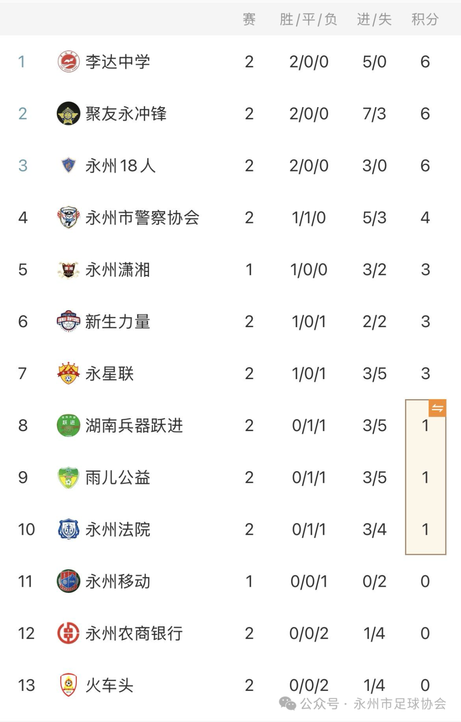Open the 永州法院 anchor badge
The width and height of the screenshot is (461, 722).
(x=68, y=529)
